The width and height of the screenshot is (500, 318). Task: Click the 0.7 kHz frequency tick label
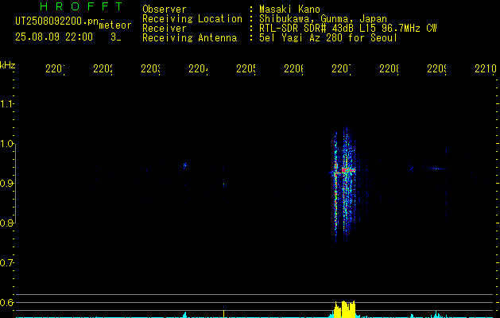coord(6,263)
